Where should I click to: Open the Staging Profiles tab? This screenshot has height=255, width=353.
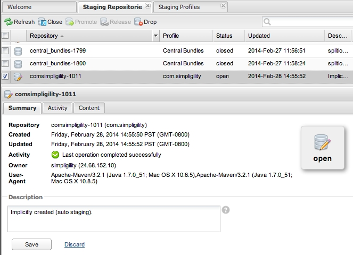coord(179,7)
